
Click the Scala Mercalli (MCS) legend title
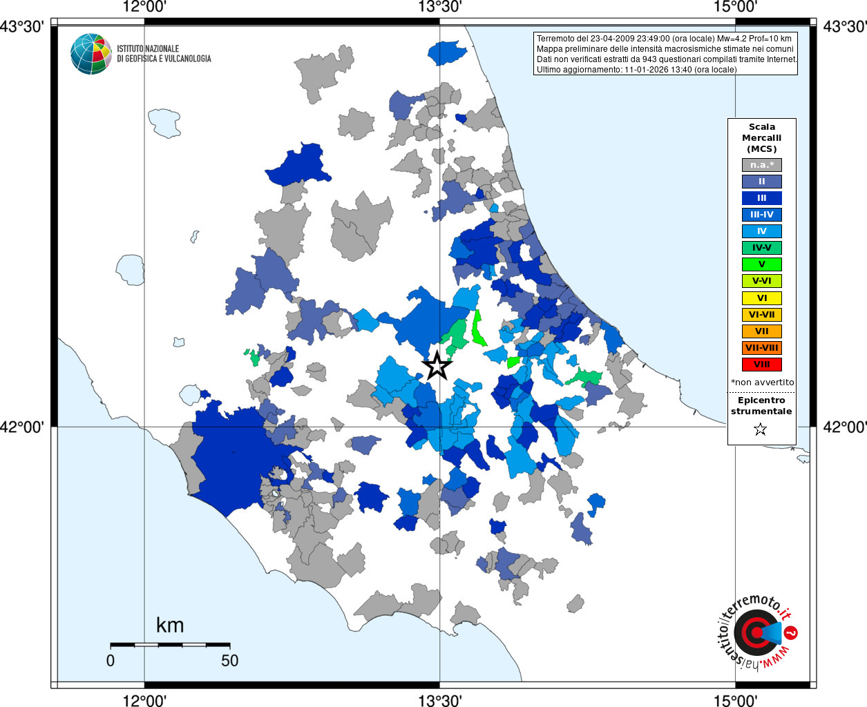762,138
